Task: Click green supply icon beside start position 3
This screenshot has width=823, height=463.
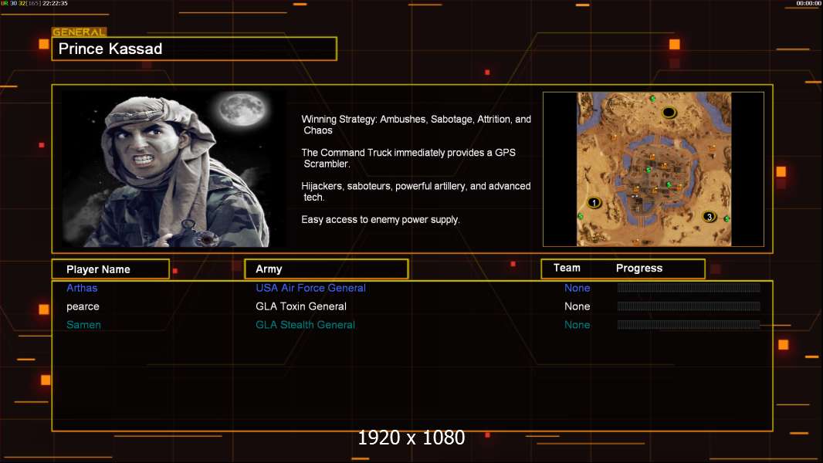Action: click(727, 218)
